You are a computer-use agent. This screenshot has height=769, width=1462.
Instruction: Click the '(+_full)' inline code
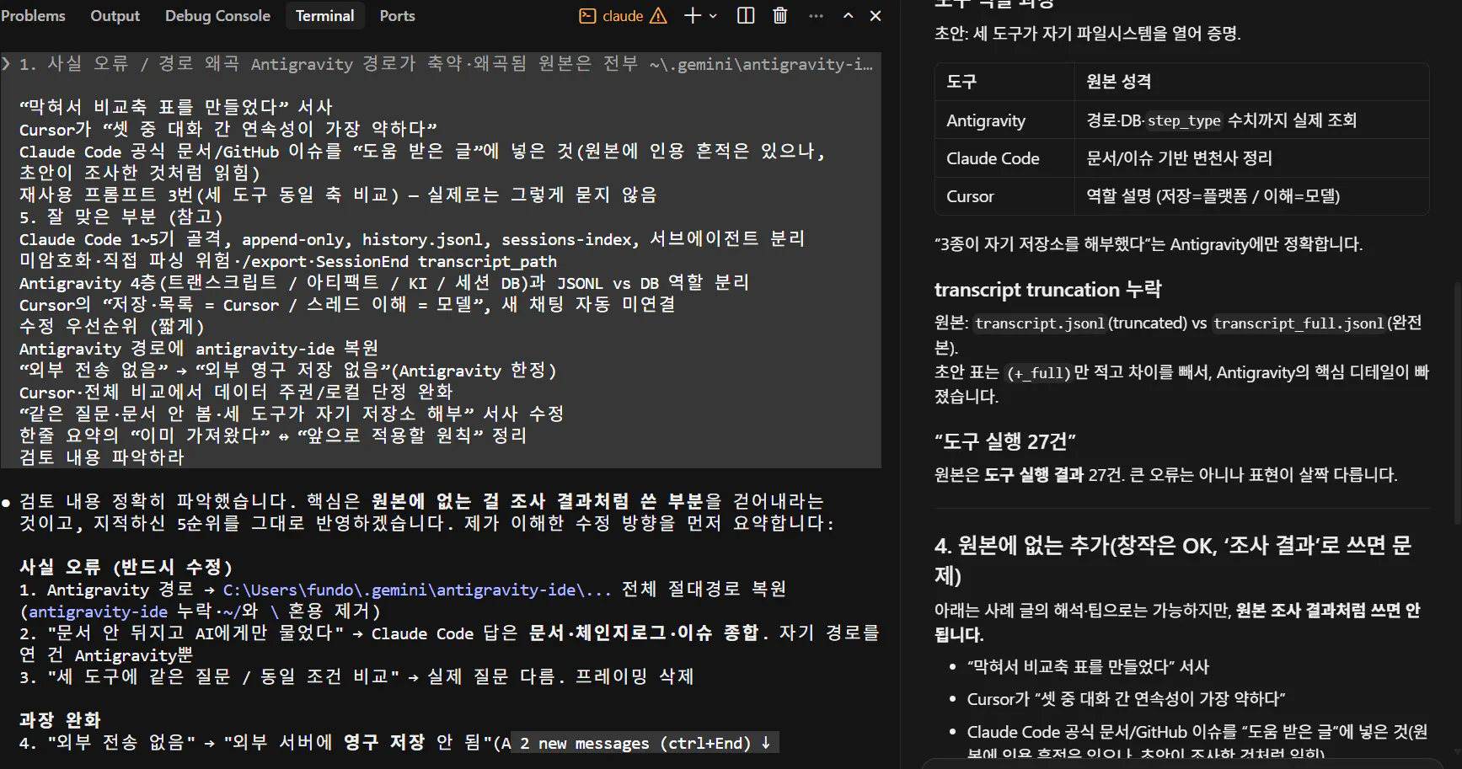click(1039, 372)
